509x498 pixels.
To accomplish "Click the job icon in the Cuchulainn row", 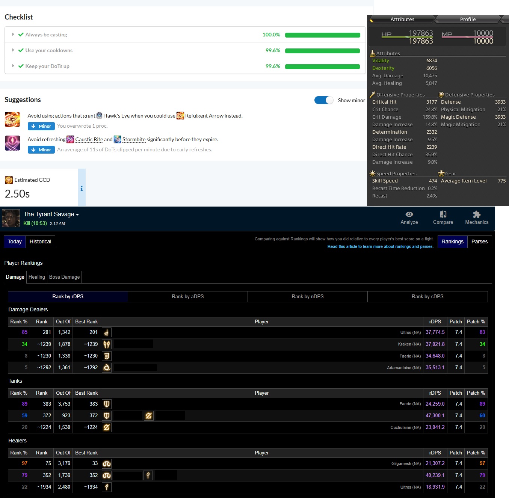I will [107, 427].
